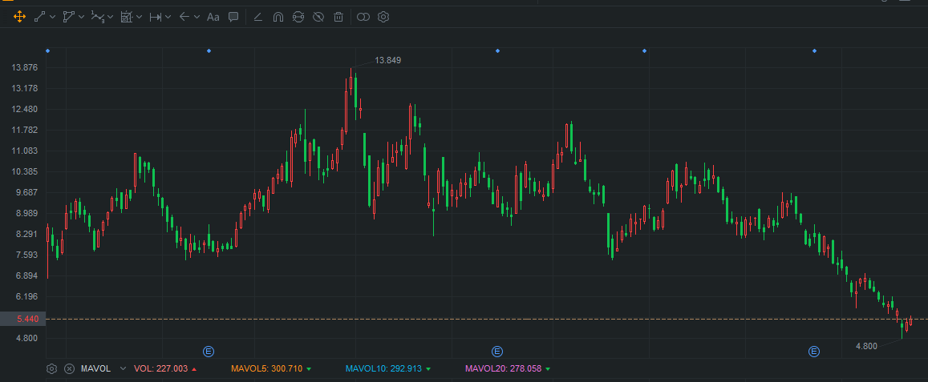Select the range measure tool

[155, 17]
